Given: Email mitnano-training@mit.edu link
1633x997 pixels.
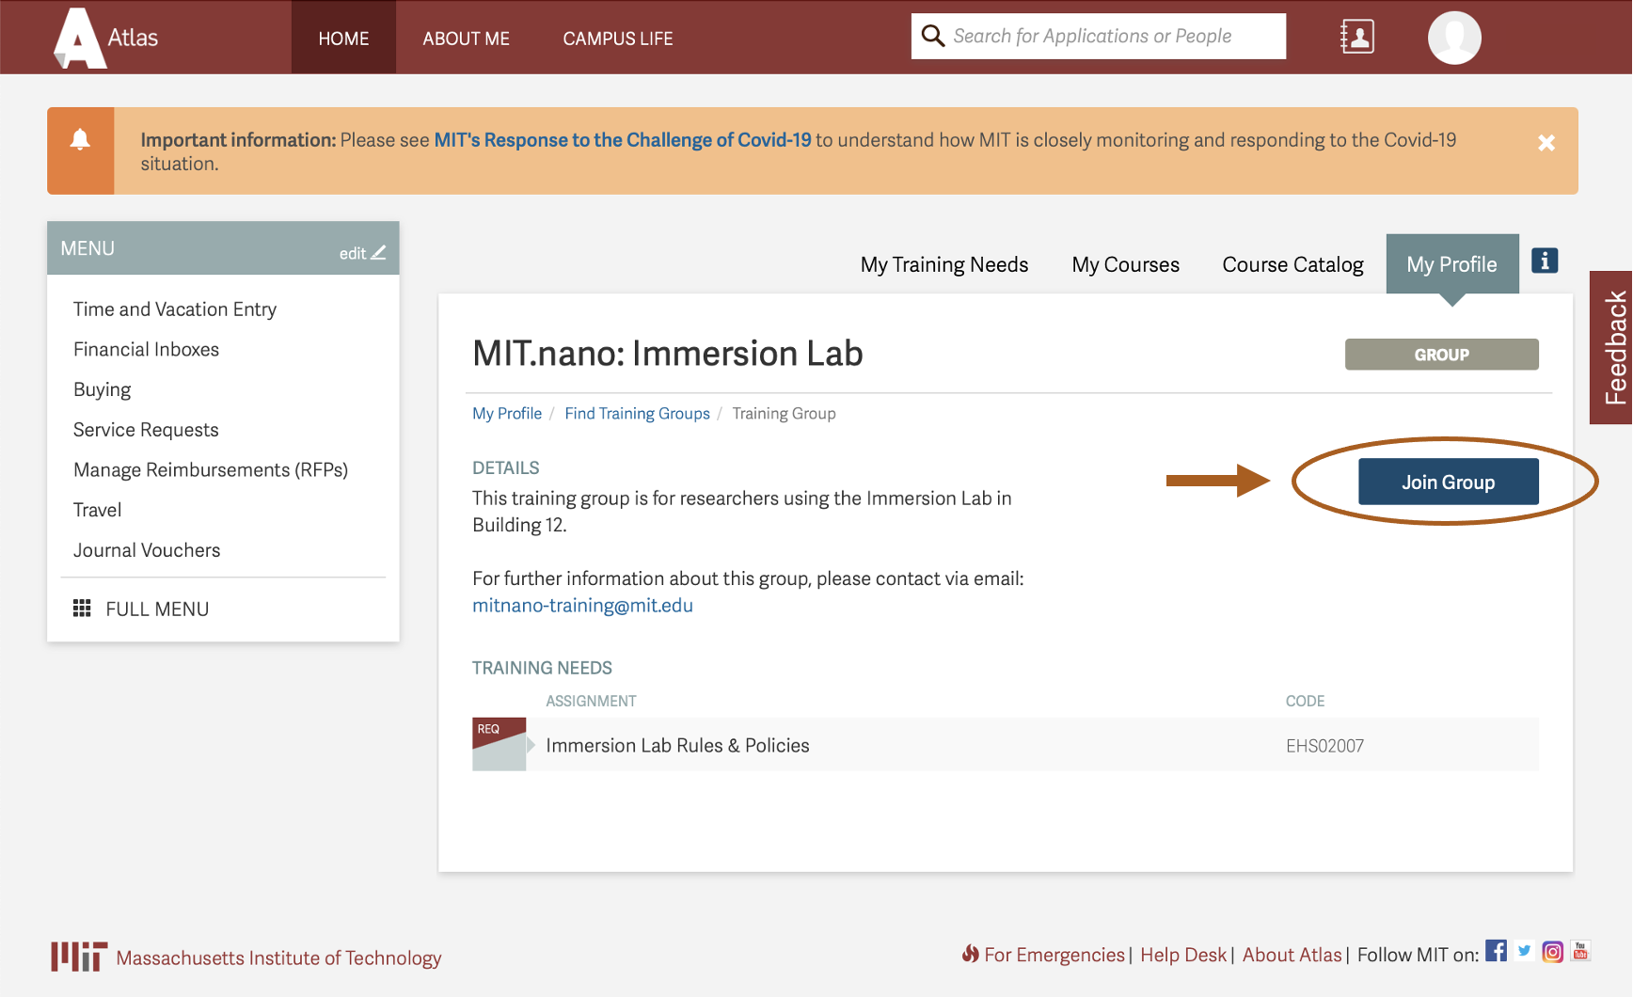Looking at the screenshot, I should [582, 605].
